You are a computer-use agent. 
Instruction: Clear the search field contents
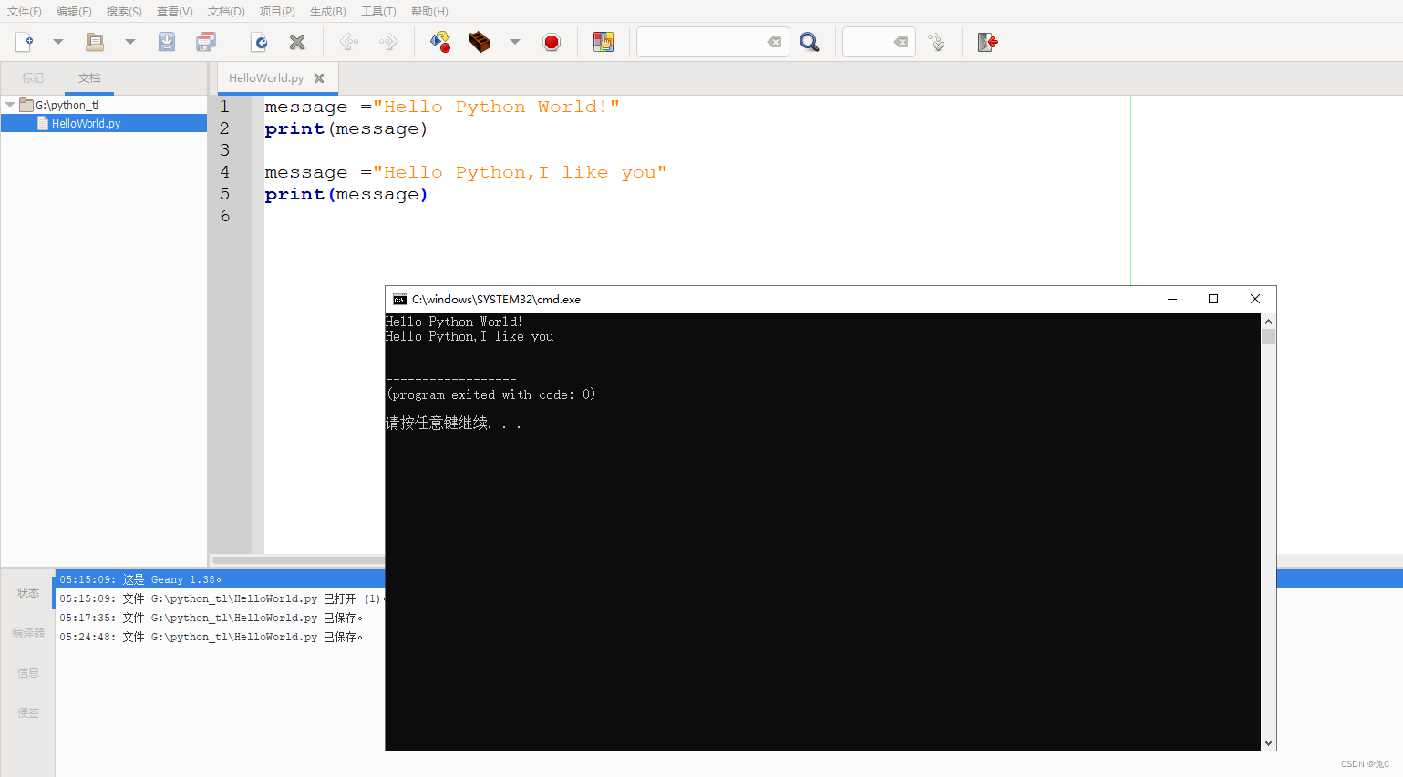pos(774,42)
